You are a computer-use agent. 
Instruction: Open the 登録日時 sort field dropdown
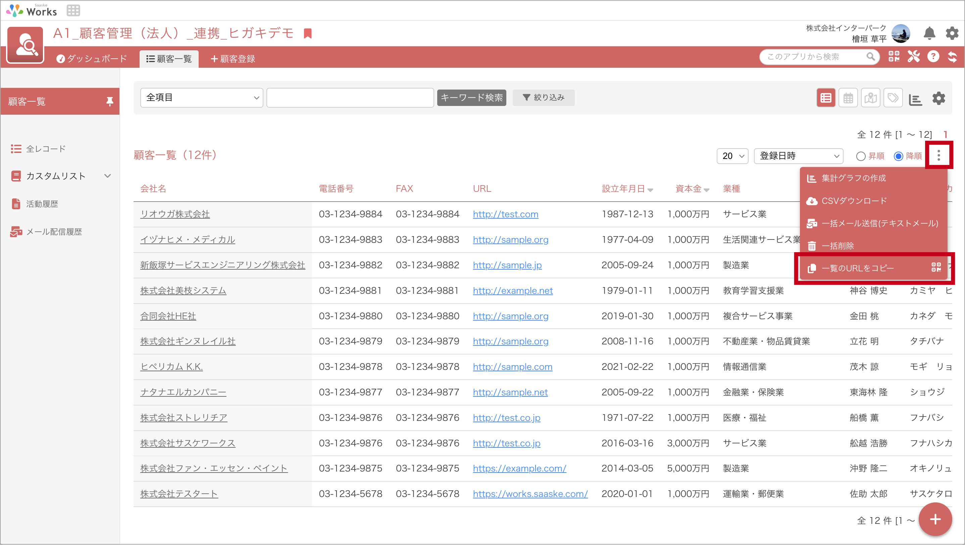coord(798,156)
